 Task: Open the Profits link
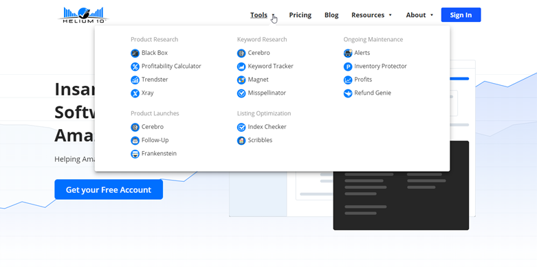tap(363, 80)
